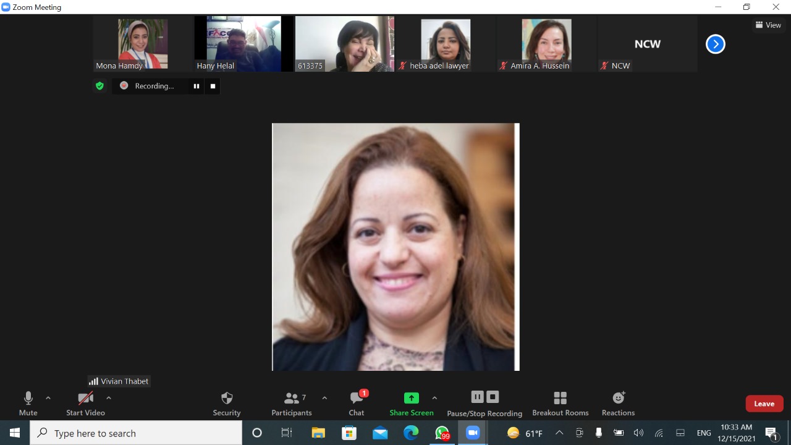Open the Participants panel
This screenshot has width=791, height=445.
pos(292,402)
